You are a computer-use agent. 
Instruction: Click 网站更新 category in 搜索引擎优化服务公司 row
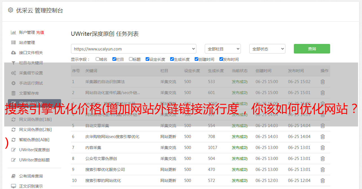tap(168, 170)
